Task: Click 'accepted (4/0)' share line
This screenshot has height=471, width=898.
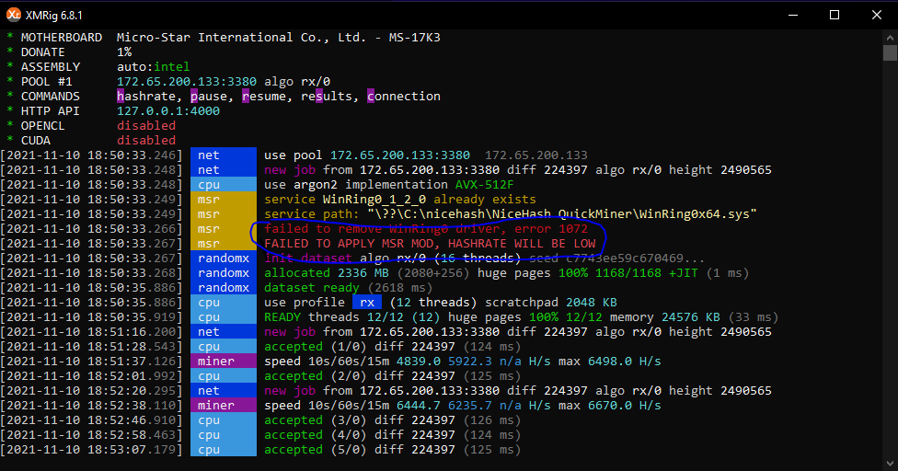Action: point(392,435)
